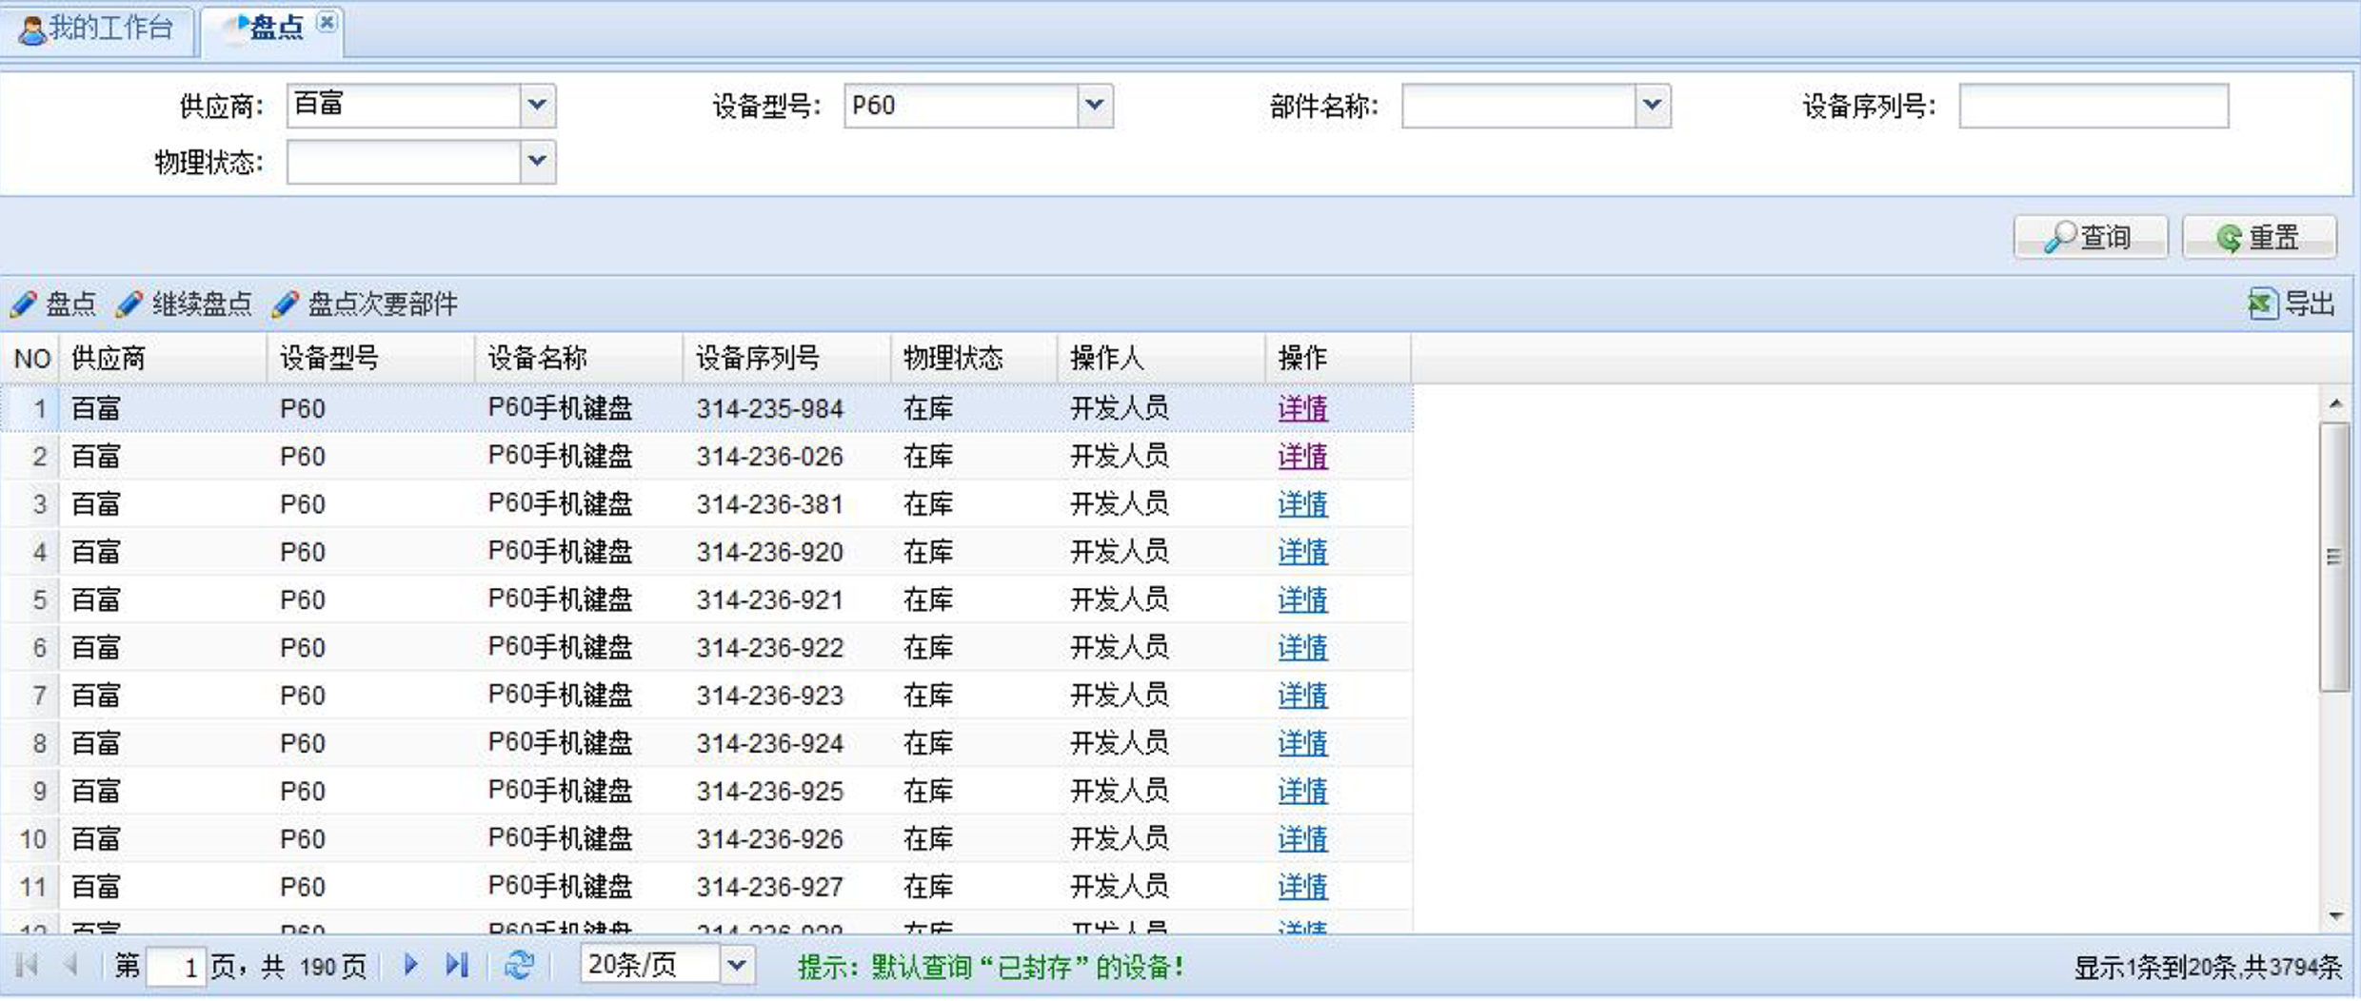Click the 设备序列号 input field
The image size is (2361, 1001).
tap(2093, 105)
